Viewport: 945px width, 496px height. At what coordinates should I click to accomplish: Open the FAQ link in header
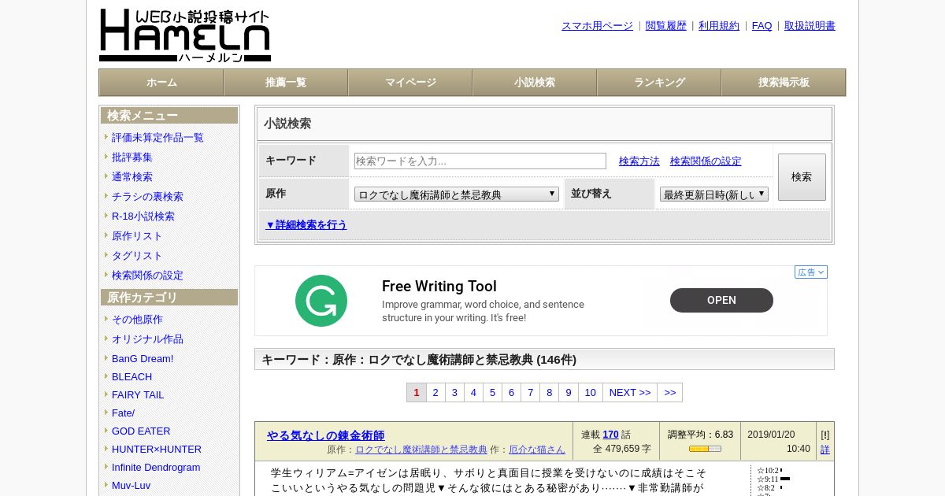762,25
